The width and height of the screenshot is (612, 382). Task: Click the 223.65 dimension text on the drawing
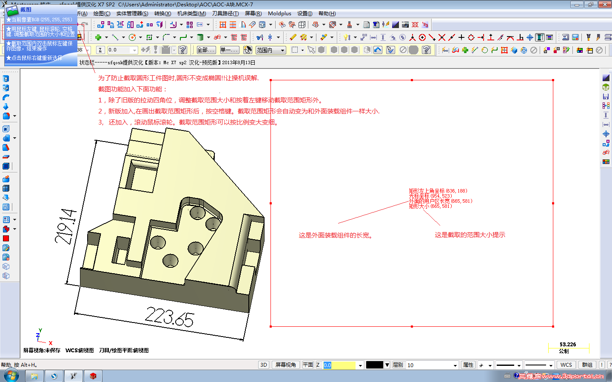click(169, 317)
